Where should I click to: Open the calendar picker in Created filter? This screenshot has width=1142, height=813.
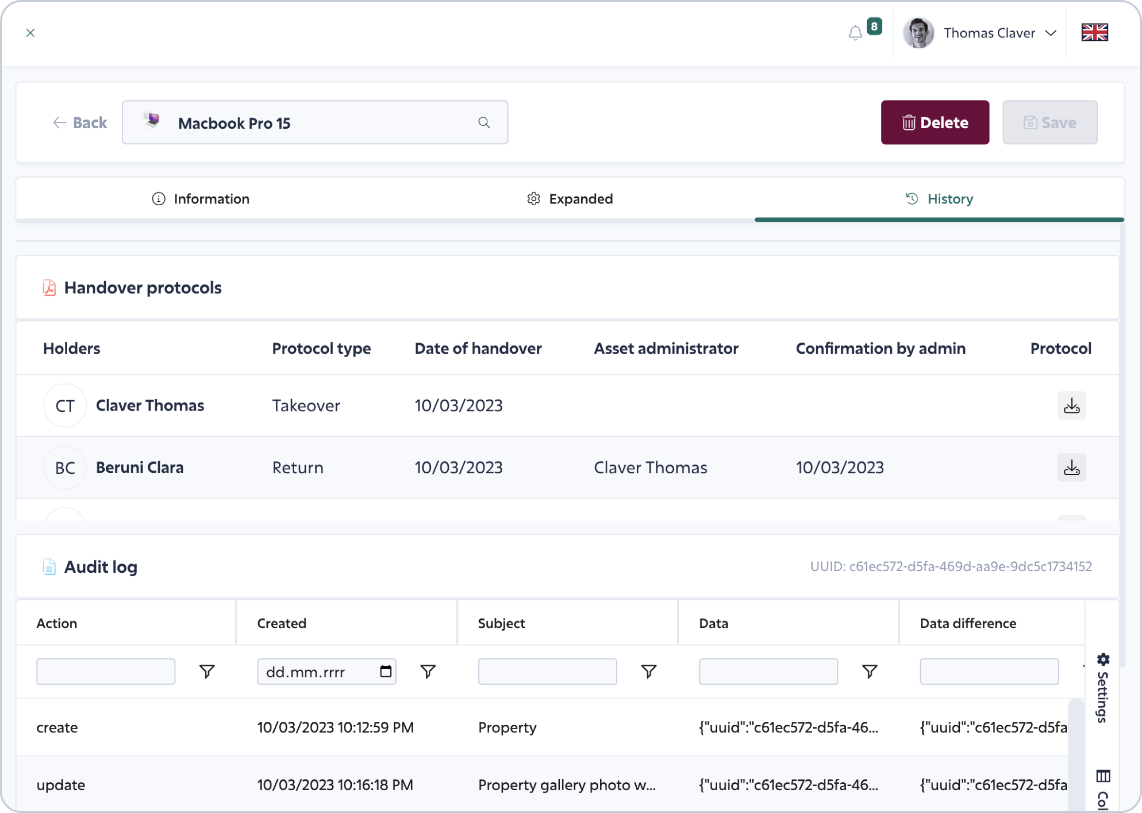pyautogui.click(x=385, y=671)
